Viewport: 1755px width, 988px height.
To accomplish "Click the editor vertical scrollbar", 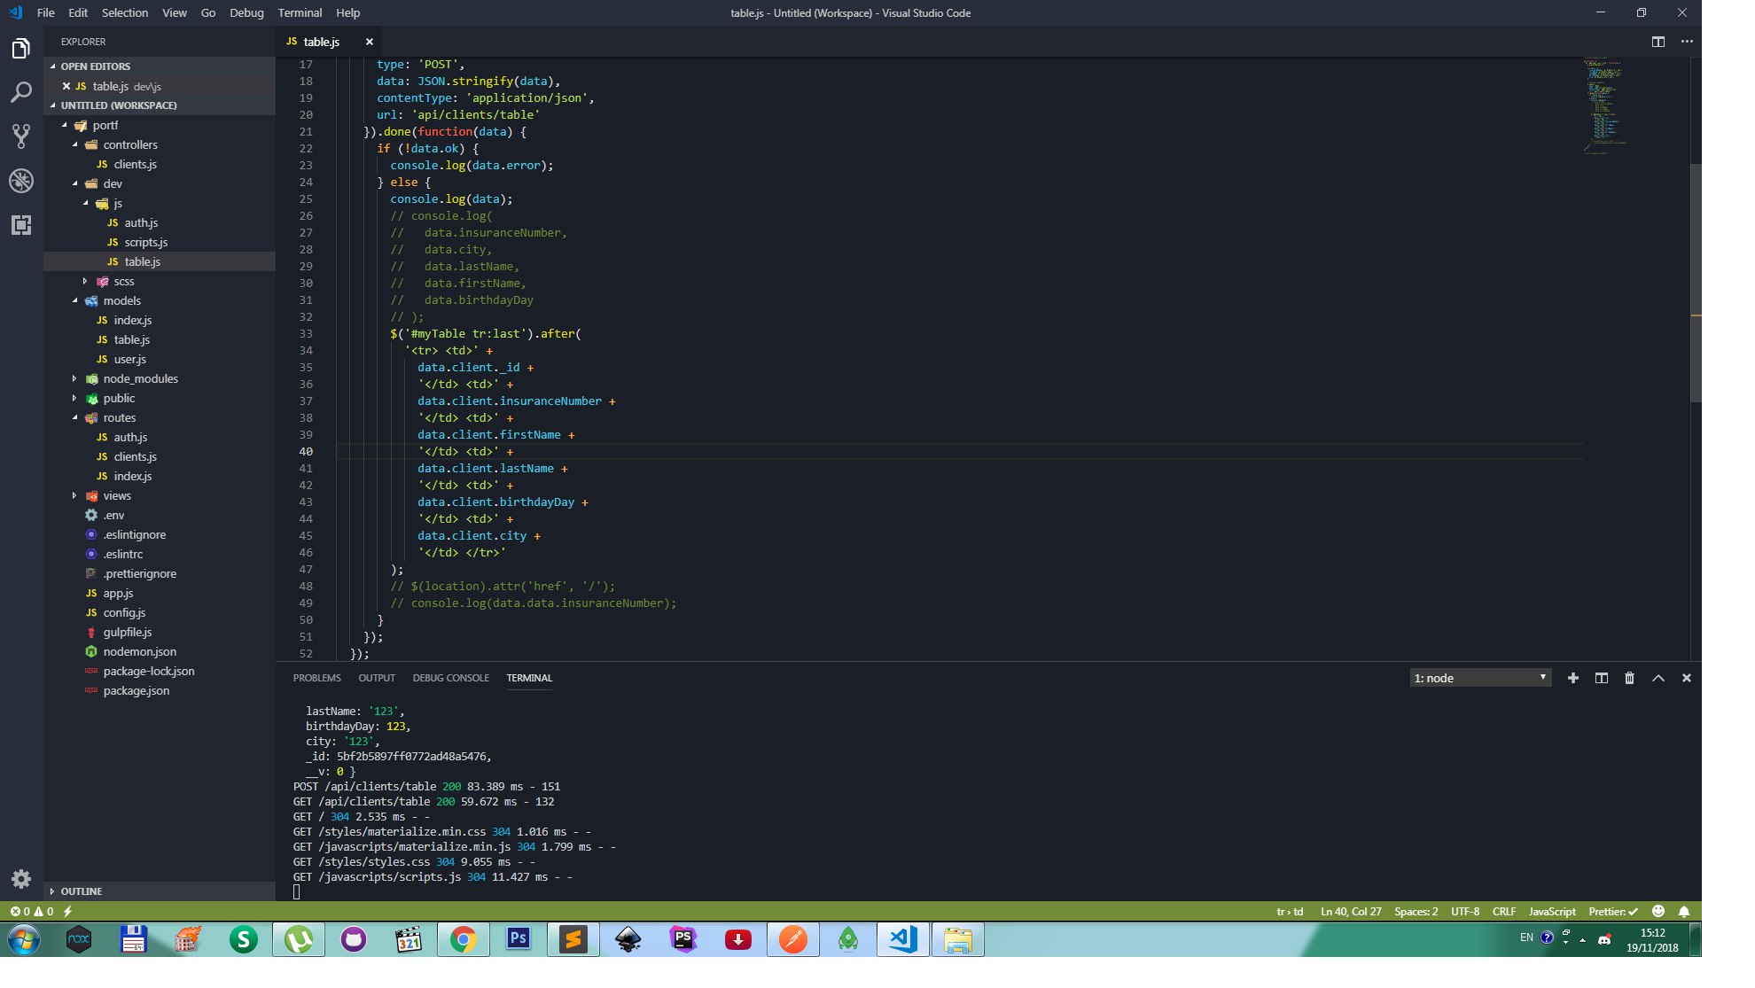I will pos(1695,284).
